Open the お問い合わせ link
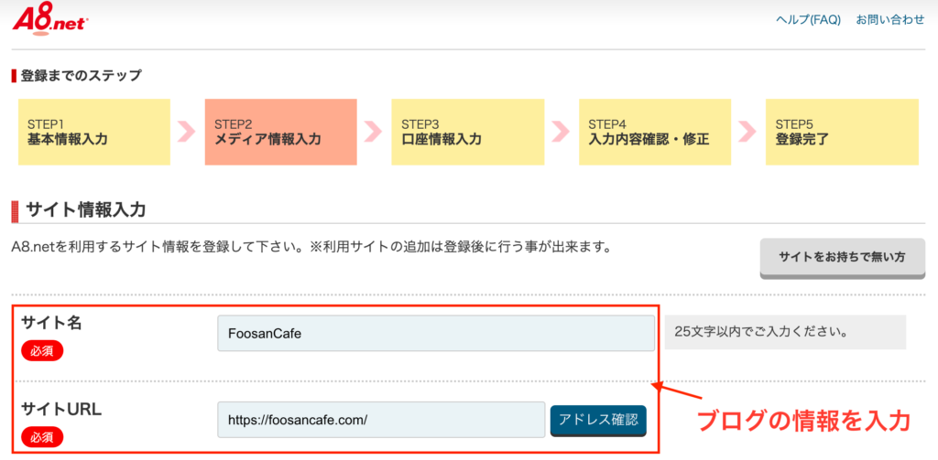The width and height of the screenshot is (938, 460). point(889,20)
